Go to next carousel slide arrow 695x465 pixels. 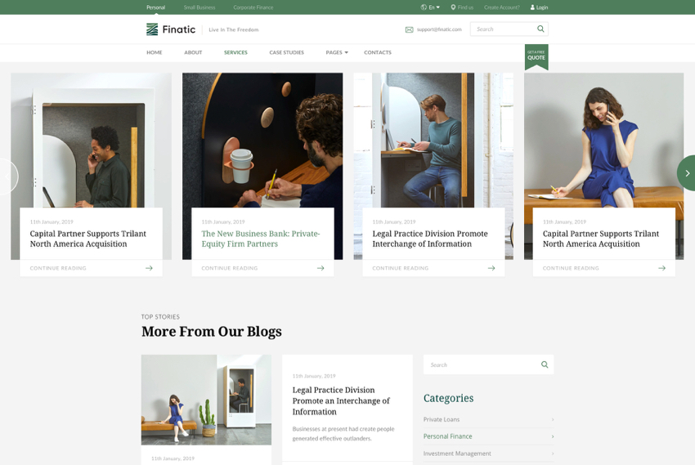point(687,173)
